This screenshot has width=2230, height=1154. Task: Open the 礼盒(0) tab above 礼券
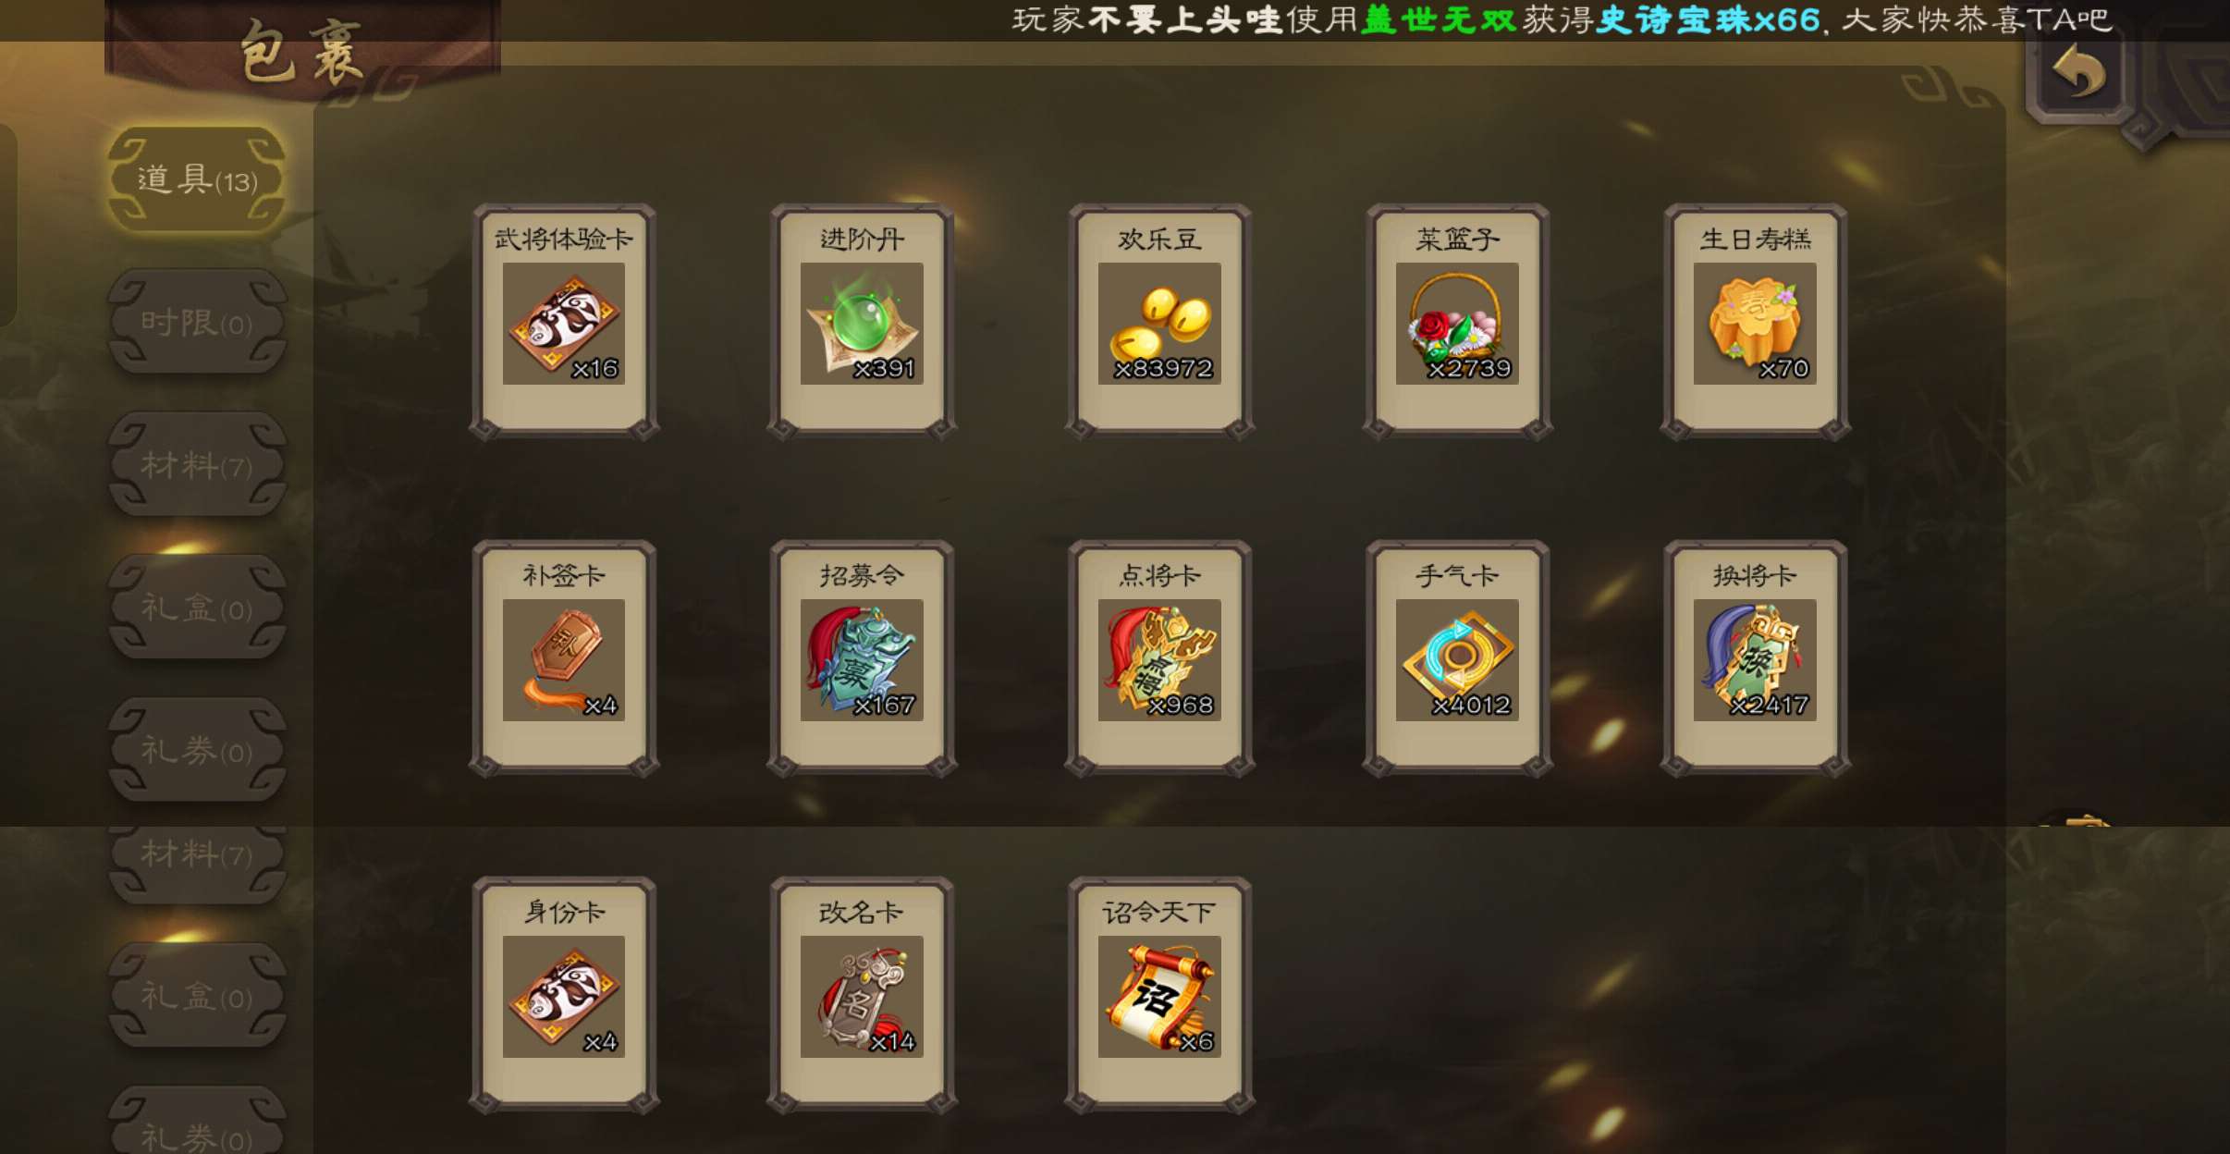pos(197,608)
